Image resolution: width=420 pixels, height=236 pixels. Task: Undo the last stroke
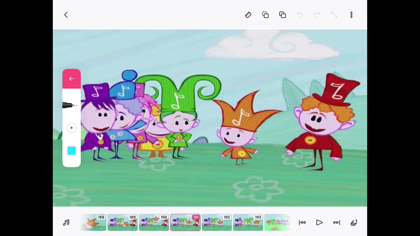click(300, 15)
